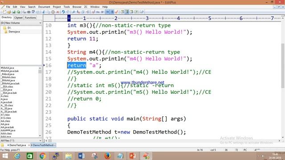Image resolution: width=285 pixels, height=160 pixels.
Task: Click the file list scroll down arrow
Action: click(40, 136)
